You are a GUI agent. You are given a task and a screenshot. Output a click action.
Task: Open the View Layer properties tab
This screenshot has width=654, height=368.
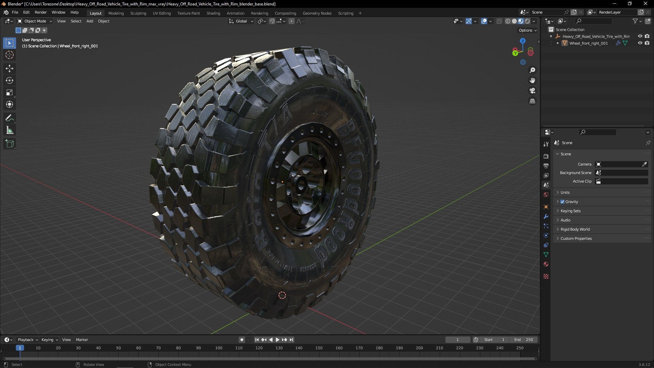[x=546, y=175]
